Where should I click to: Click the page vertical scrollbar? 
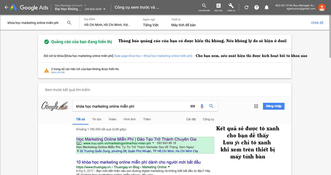pyautogui.click(x=330, y=36)
